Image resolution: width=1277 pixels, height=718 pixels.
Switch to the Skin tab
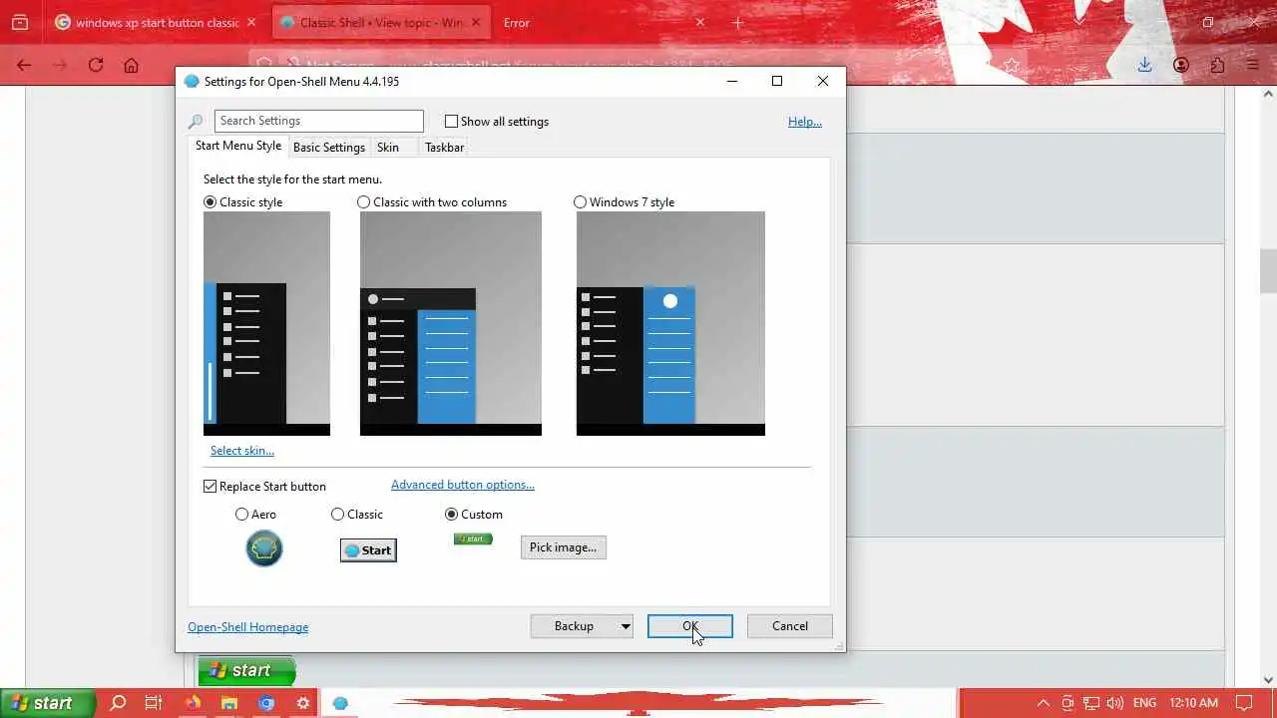[x=388, y=148]
